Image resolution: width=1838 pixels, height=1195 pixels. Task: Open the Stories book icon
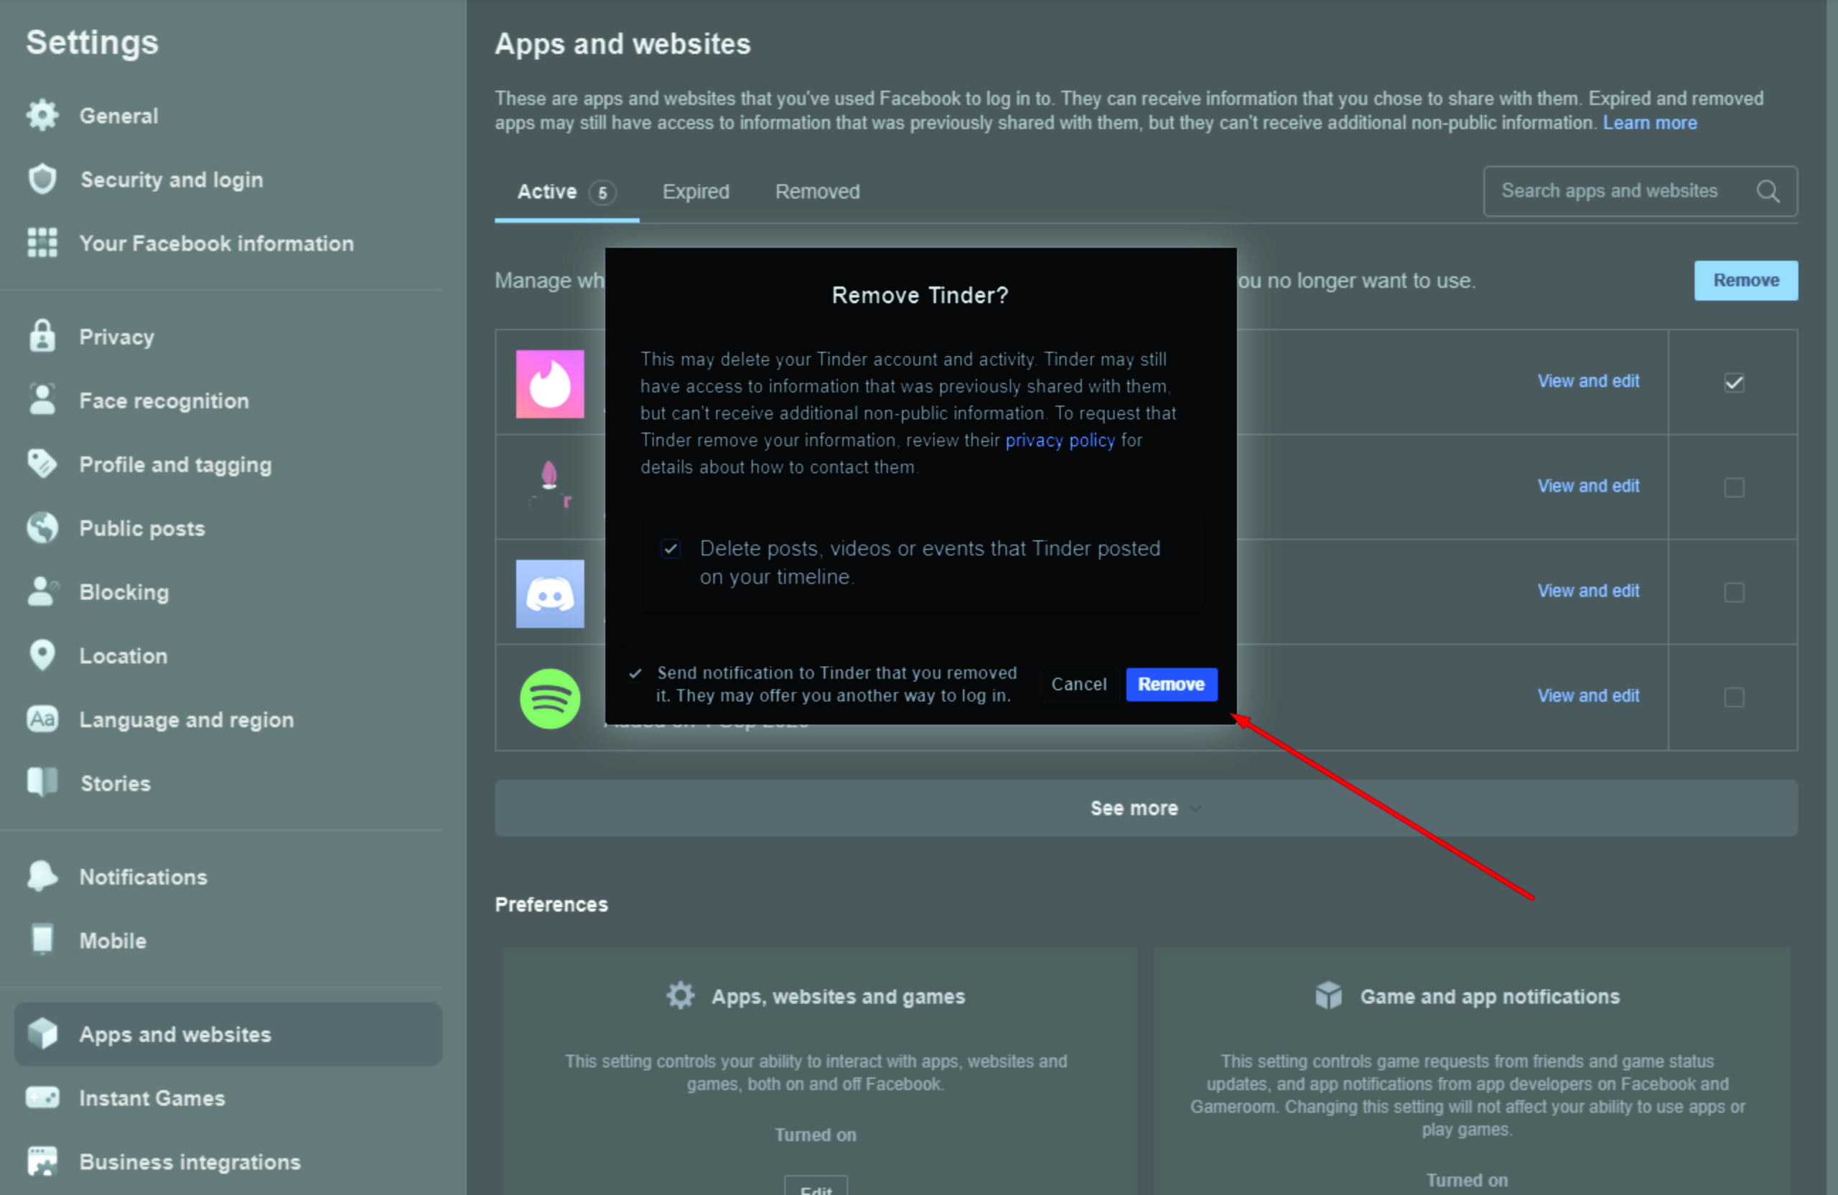42,782
